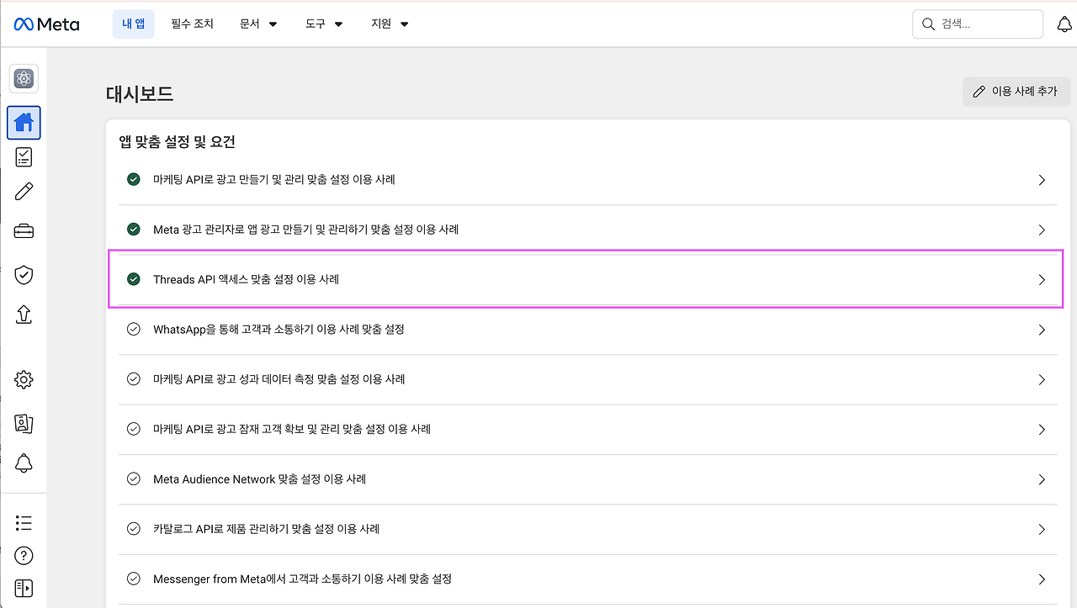Expand the 마케팅 API로 광고 만들기 row chevron
The image size is (1077, 608).
(x=1042, y=180)
